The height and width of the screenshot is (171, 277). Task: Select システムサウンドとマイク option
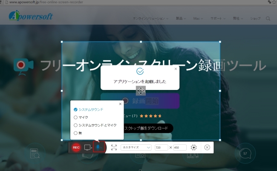pos(95,125)
